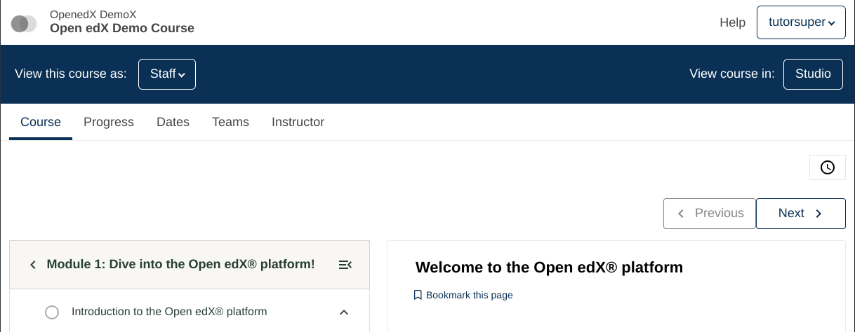Open the Staff view-as dropdown
The height and width of the screenshot is (332, 855).
[x=167, y=74]
